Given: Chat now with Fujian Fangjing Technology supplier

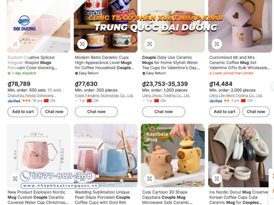Looking at the screenshot, I should point(96,112).
